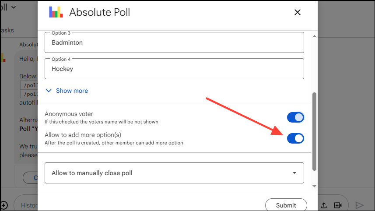Screen dimensions: 375x211
Task: Click the Absolute Poll bar-chart logo
Action: (x=56, y=12)
